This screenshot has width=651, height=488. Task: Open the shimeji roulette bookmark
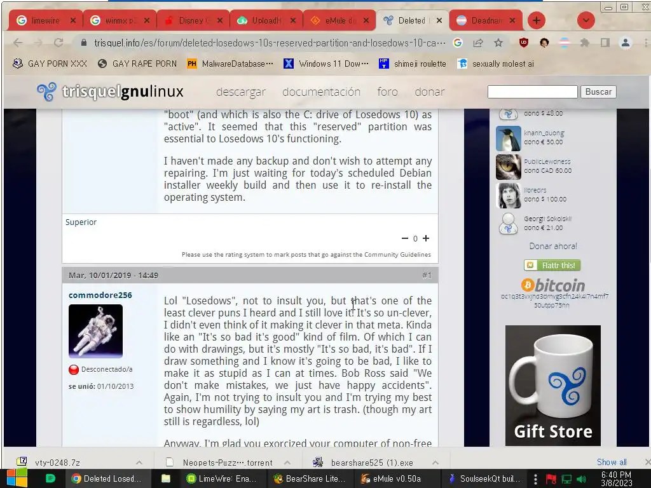point(413,64)
